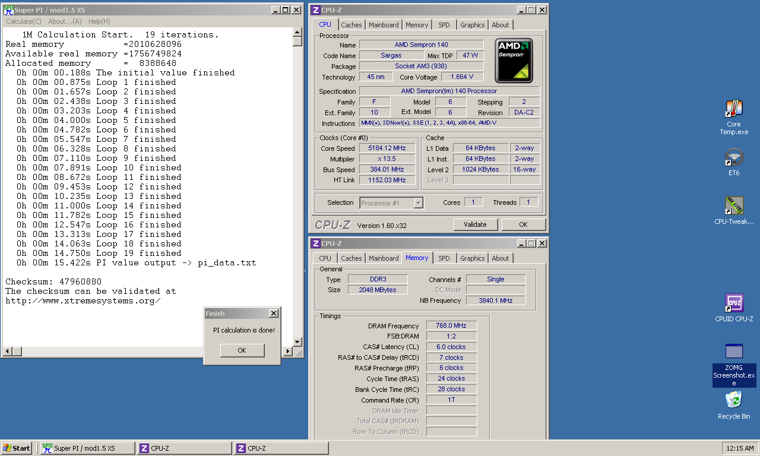Click Level 2 cache value 1024 KBytes
The image size is (760, 456).
tap(481, 170)
